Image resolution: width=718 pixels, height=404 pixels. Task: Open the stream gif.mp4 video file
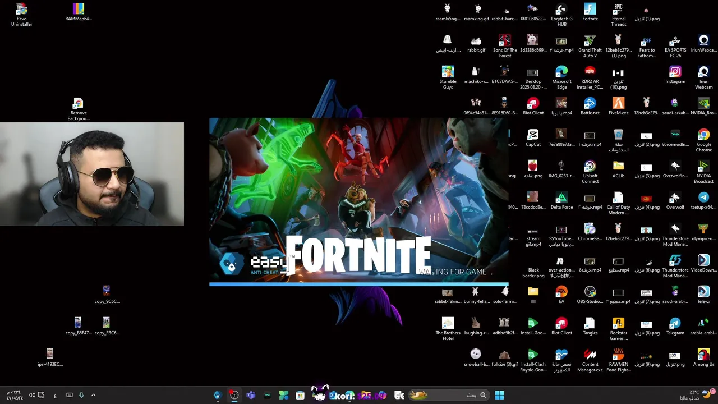click(x=533, y=235)
